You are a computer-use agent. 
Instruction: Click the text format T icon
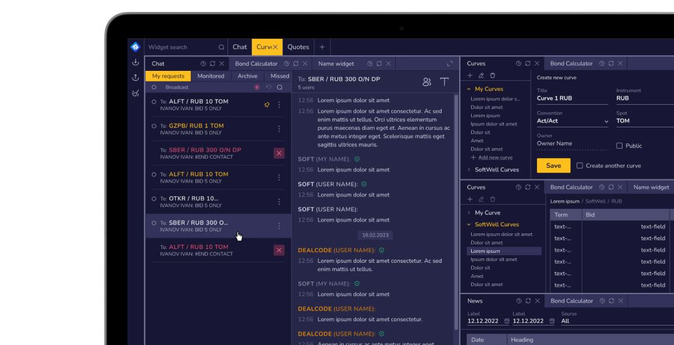point(445,82)
